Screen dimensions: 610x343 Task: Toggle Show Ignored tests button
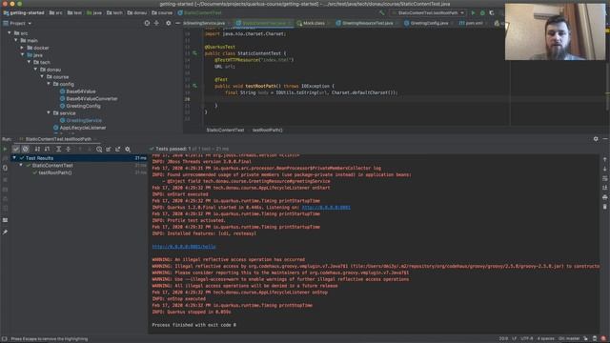coord(26,149)
